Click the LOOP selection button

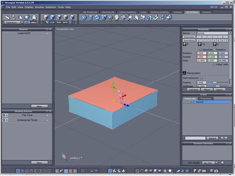click(x=52, y=22)
